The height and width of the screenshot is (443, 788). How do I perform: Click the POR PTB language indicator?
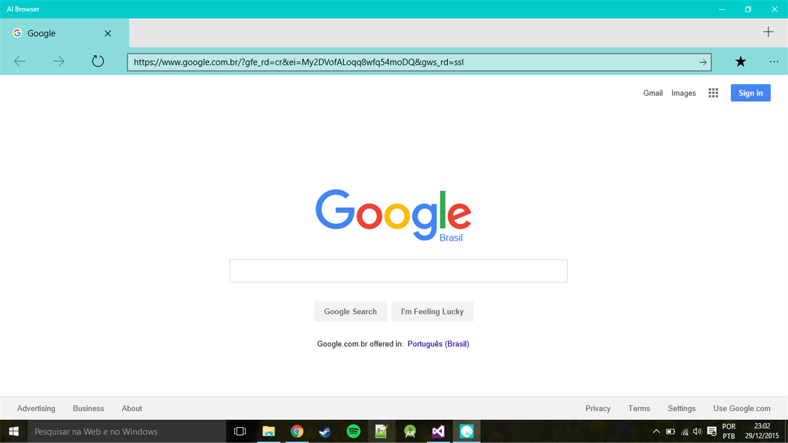[x=729, y=432]
